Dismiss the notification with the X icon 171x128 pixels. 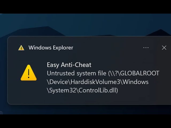(164, 48)
